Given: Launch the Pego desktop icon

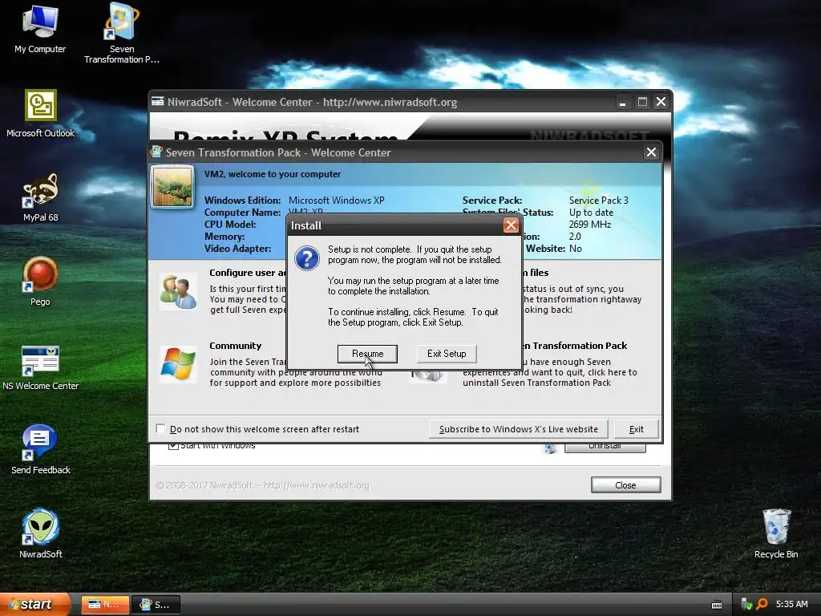Looking at the screenshot, I should point(40,282).
